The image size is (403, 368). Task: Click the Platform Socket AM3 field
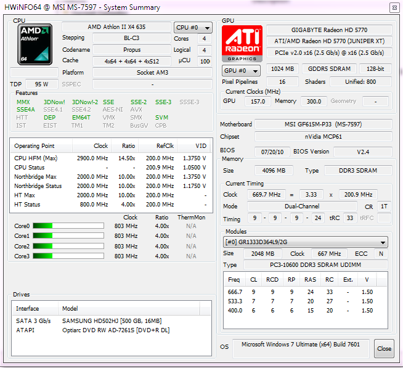click(152, 73)
